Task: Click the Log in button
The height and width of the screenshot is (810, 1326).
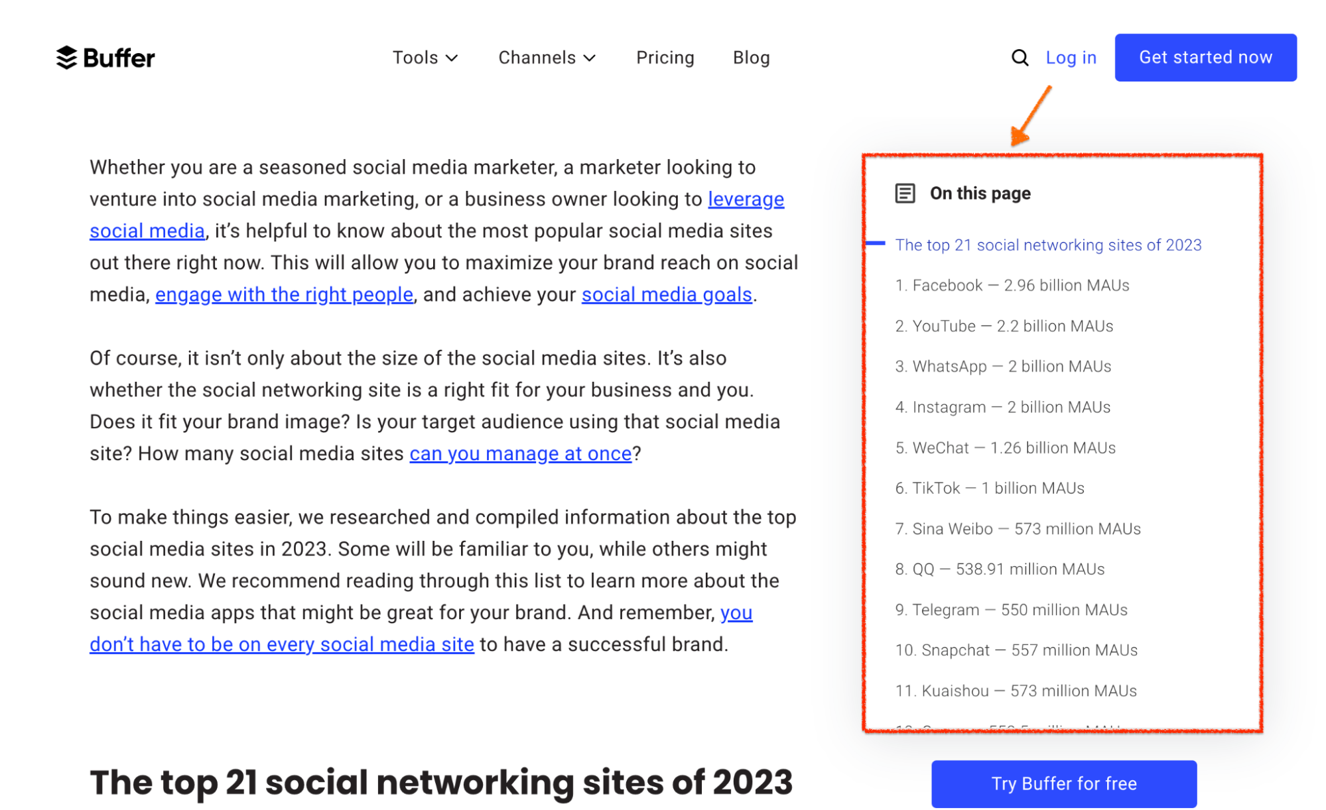Action: click(x=1071, y=57)
